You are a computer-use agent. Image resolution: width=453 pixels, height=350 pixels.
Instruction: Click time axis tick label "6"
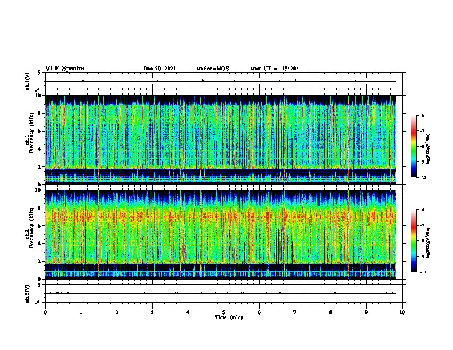coord(260,312)
